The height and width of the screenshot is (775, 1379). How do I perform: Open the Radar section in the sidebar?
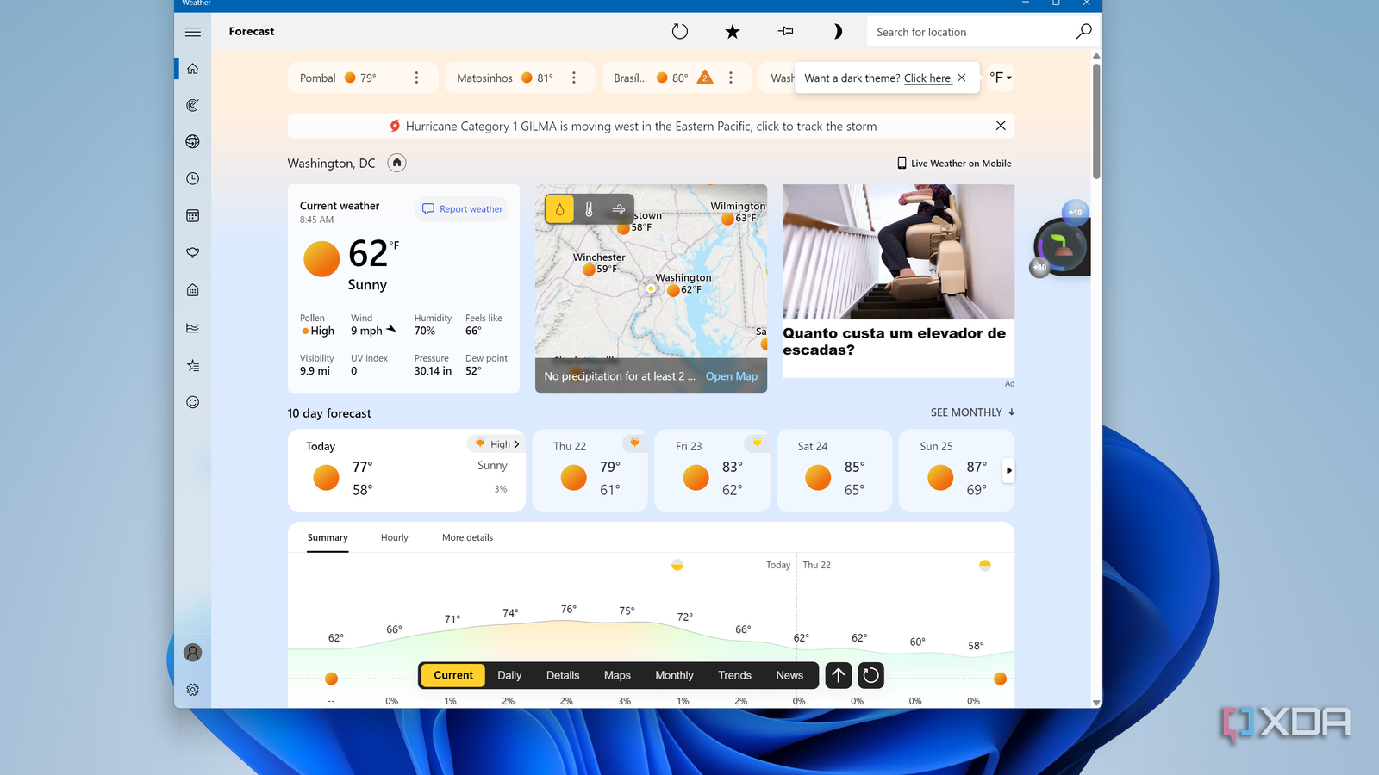tap(192, 105)
